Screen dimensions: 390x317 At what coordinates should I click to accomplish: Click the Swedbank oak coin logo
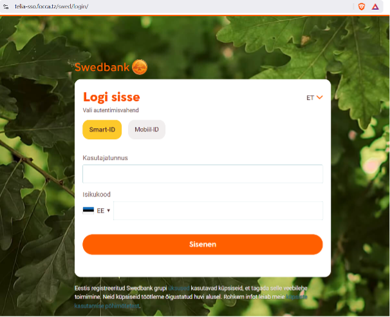[x=140, y=67]
